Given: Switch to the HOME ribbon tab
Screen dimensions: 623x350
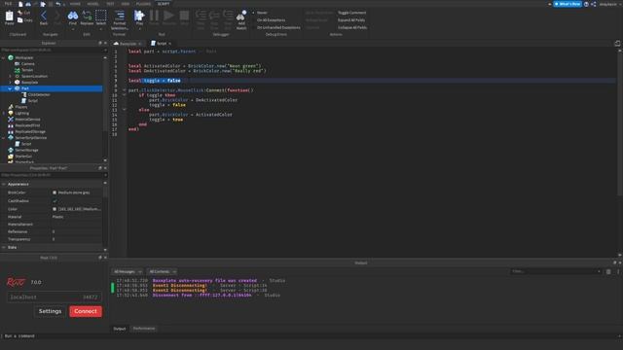Looking at the screenshot, I should coord(75,4).
